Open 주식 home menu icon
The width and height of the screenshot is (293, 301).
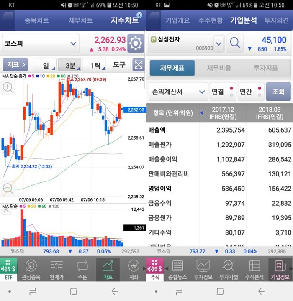155,269
